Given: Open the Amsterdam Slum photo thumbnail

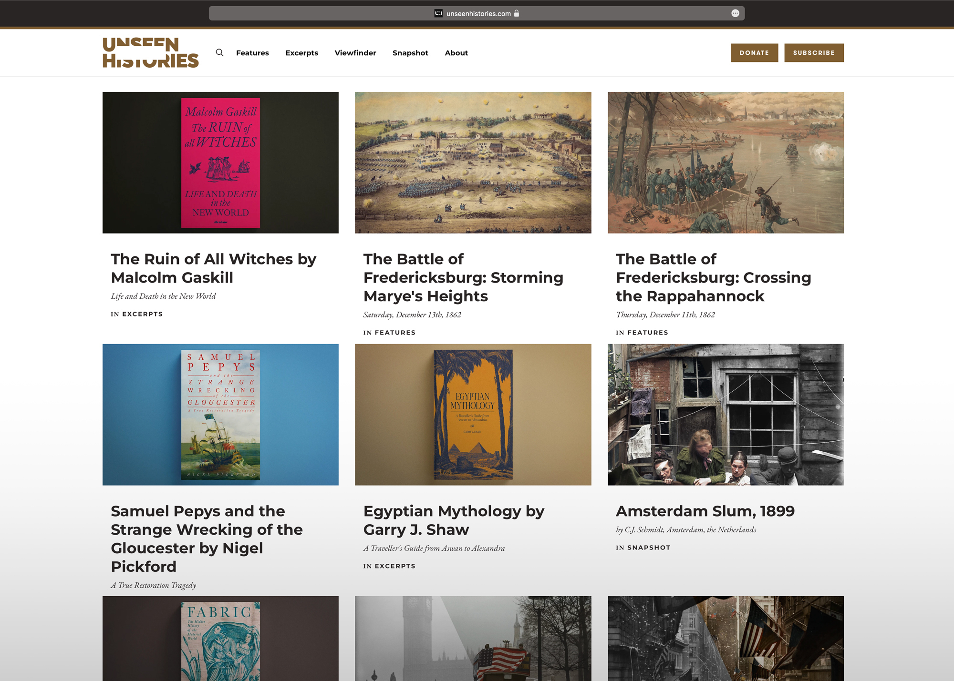Looking at the screenshot, I should click(726, 415).
